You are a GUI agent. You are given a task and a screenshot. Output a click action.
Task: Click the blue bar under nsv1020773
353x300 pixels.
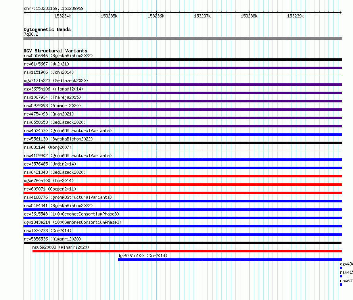pyautogui.click(x=182, y=235)
